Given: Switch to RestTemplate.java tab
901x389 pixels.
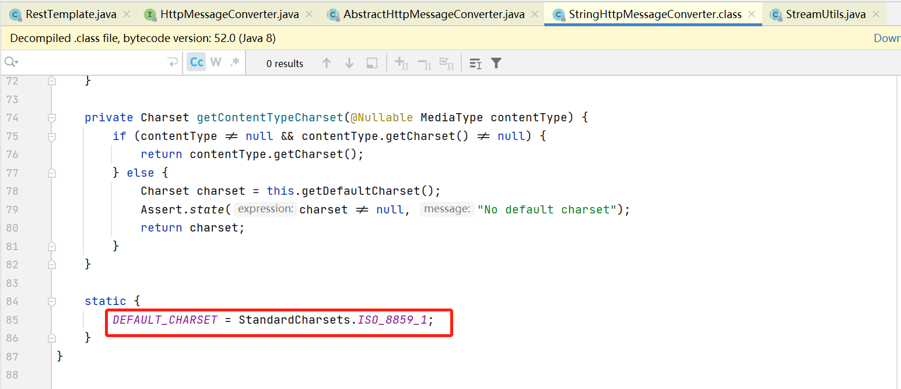Looking at the screenshot, I should pyautogui.click(x=71, y=14).
